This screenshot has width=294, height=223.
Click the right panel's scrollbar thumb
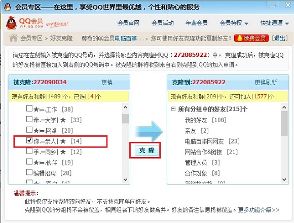click(x=284, y=124)
